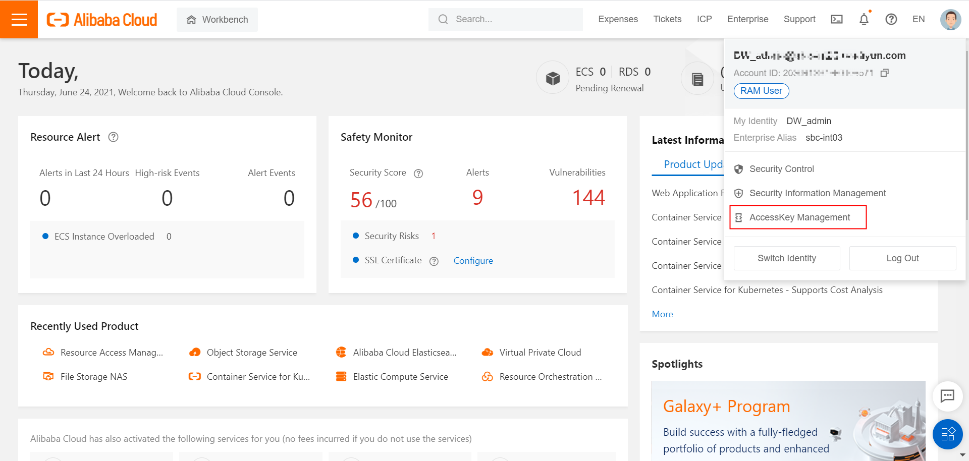Click the Search input field
Screen dimensions: 969x461
pyautogui.click(x=505, y=19)
